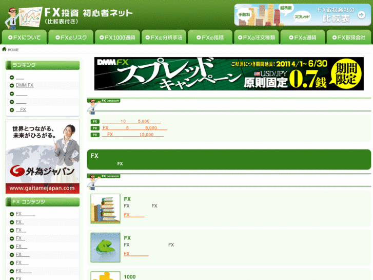Screen dimensions: 373x280
Task: Go to the FXの分析手法 tab
Action: [164, 37]
